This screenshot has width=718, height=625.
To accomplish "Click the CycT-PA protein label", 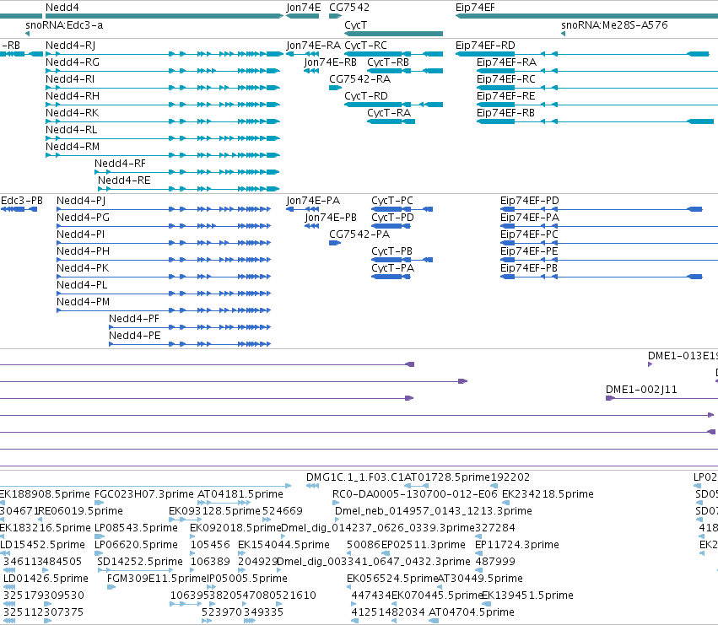I will pyautogui.click(x=393, y=268).
